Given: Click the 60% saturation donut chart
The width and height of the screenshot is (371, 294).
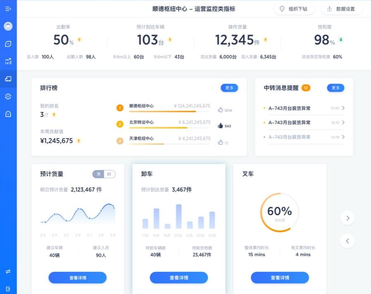Looking at the screenshot, I should 279,212.
